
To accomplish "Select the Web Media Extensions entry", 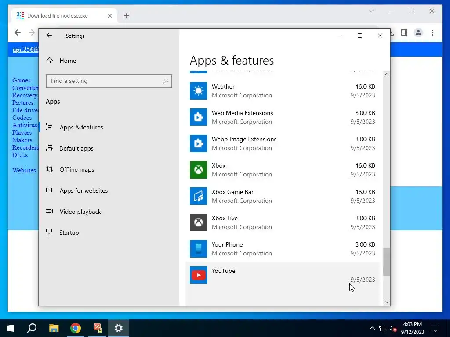I will coord(283,117).
